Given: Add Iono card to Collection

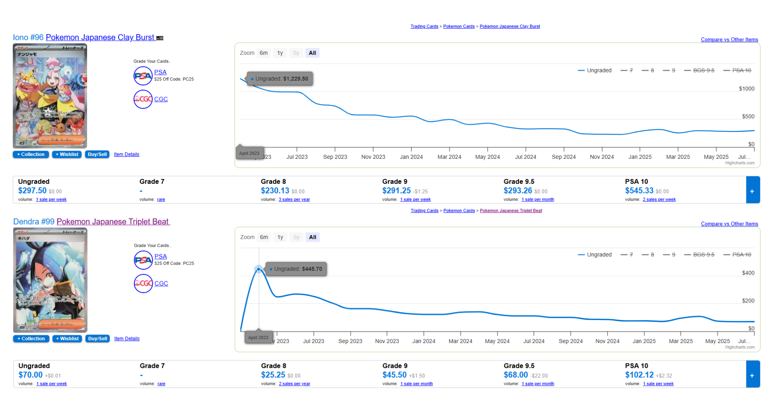Looking at the screenshot, I should click(x=31, y=154).
